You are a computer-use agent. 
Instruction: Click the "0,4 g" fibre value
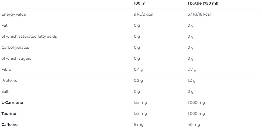coord(138,70)
